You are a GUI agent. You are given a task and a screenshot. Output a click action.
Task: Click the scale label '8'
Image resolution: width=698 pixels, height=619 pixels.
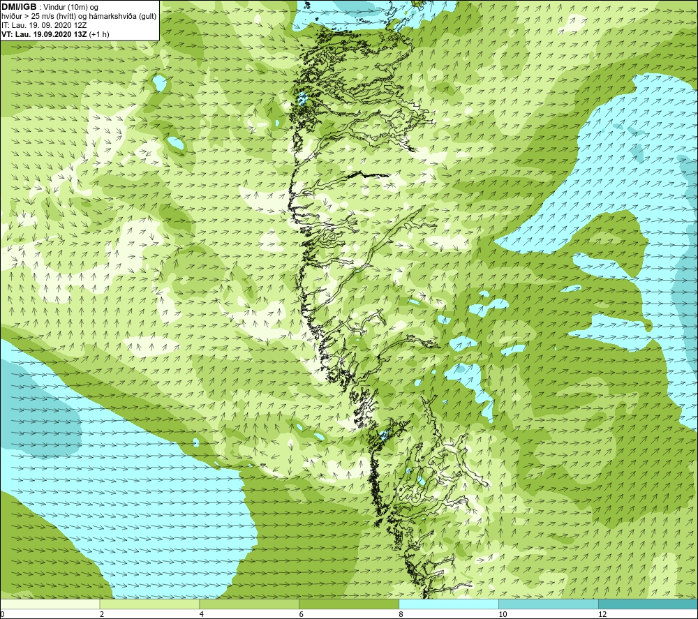click(x=401, y=615)
